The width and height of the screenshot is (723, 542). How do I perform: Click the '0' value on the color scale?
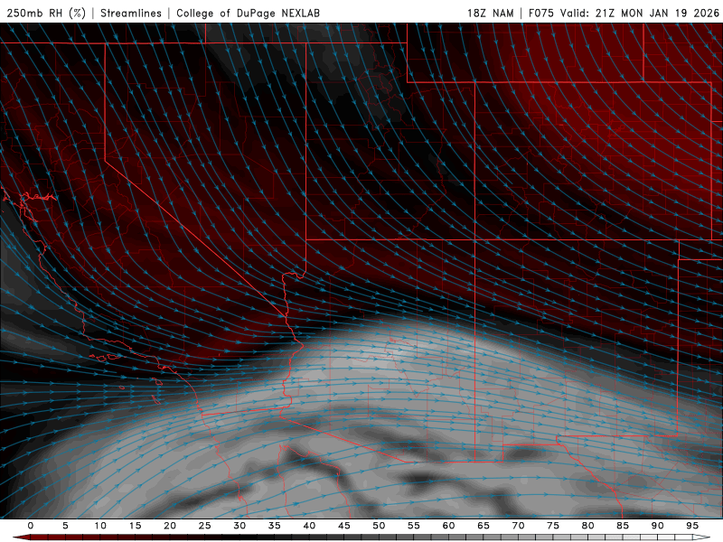point(31,526)
